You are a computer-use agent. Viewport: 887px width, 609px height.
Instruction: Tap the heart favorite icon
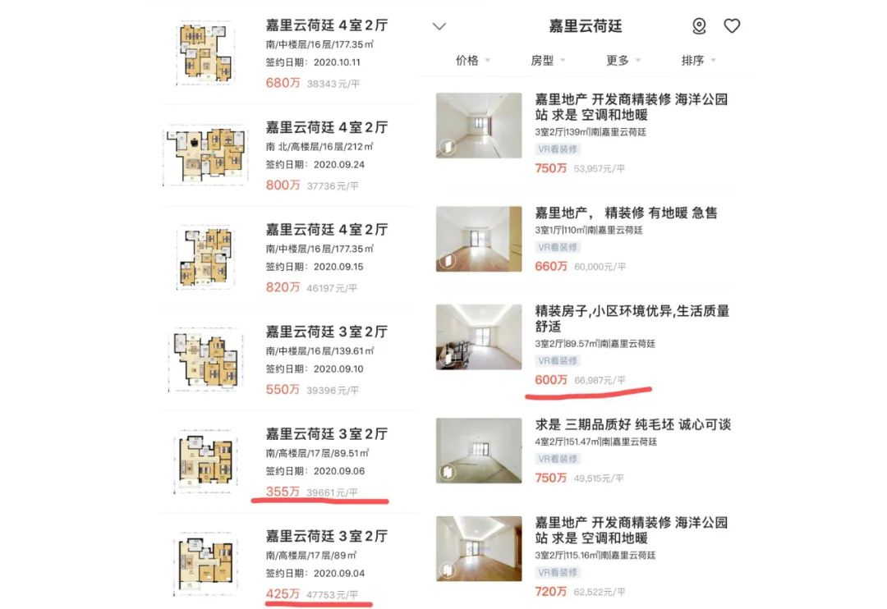(732, 26)
